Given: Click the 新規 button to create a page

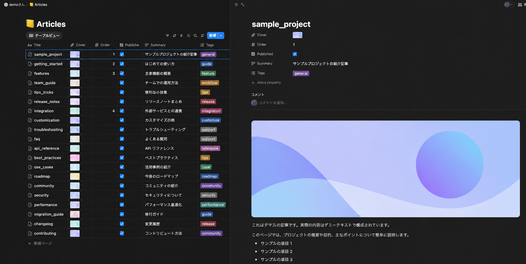Looking at the screenshot, I should 212,36.
